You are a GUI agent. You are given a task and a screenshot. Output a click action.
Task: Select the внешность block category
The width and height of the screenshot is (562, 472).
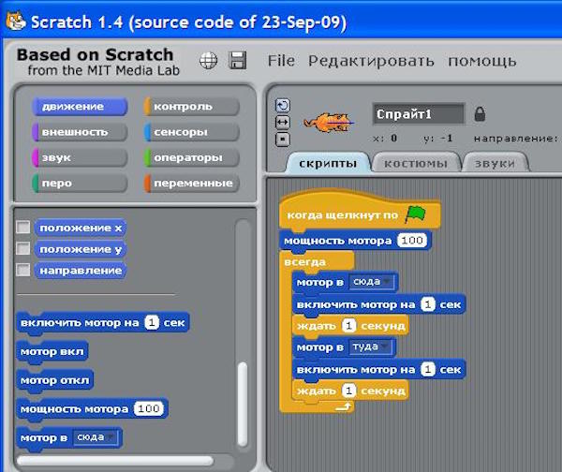tap(80, 132)
